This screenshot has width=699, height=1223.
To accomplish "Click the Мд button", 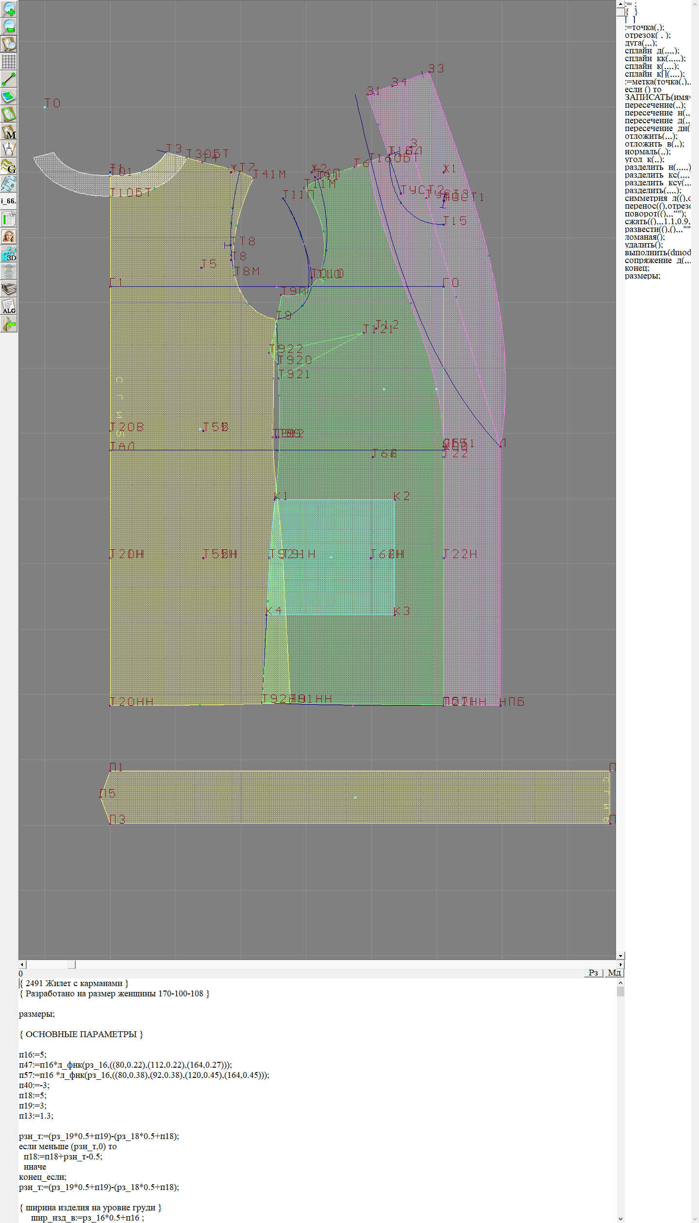I will coord(614,973).
